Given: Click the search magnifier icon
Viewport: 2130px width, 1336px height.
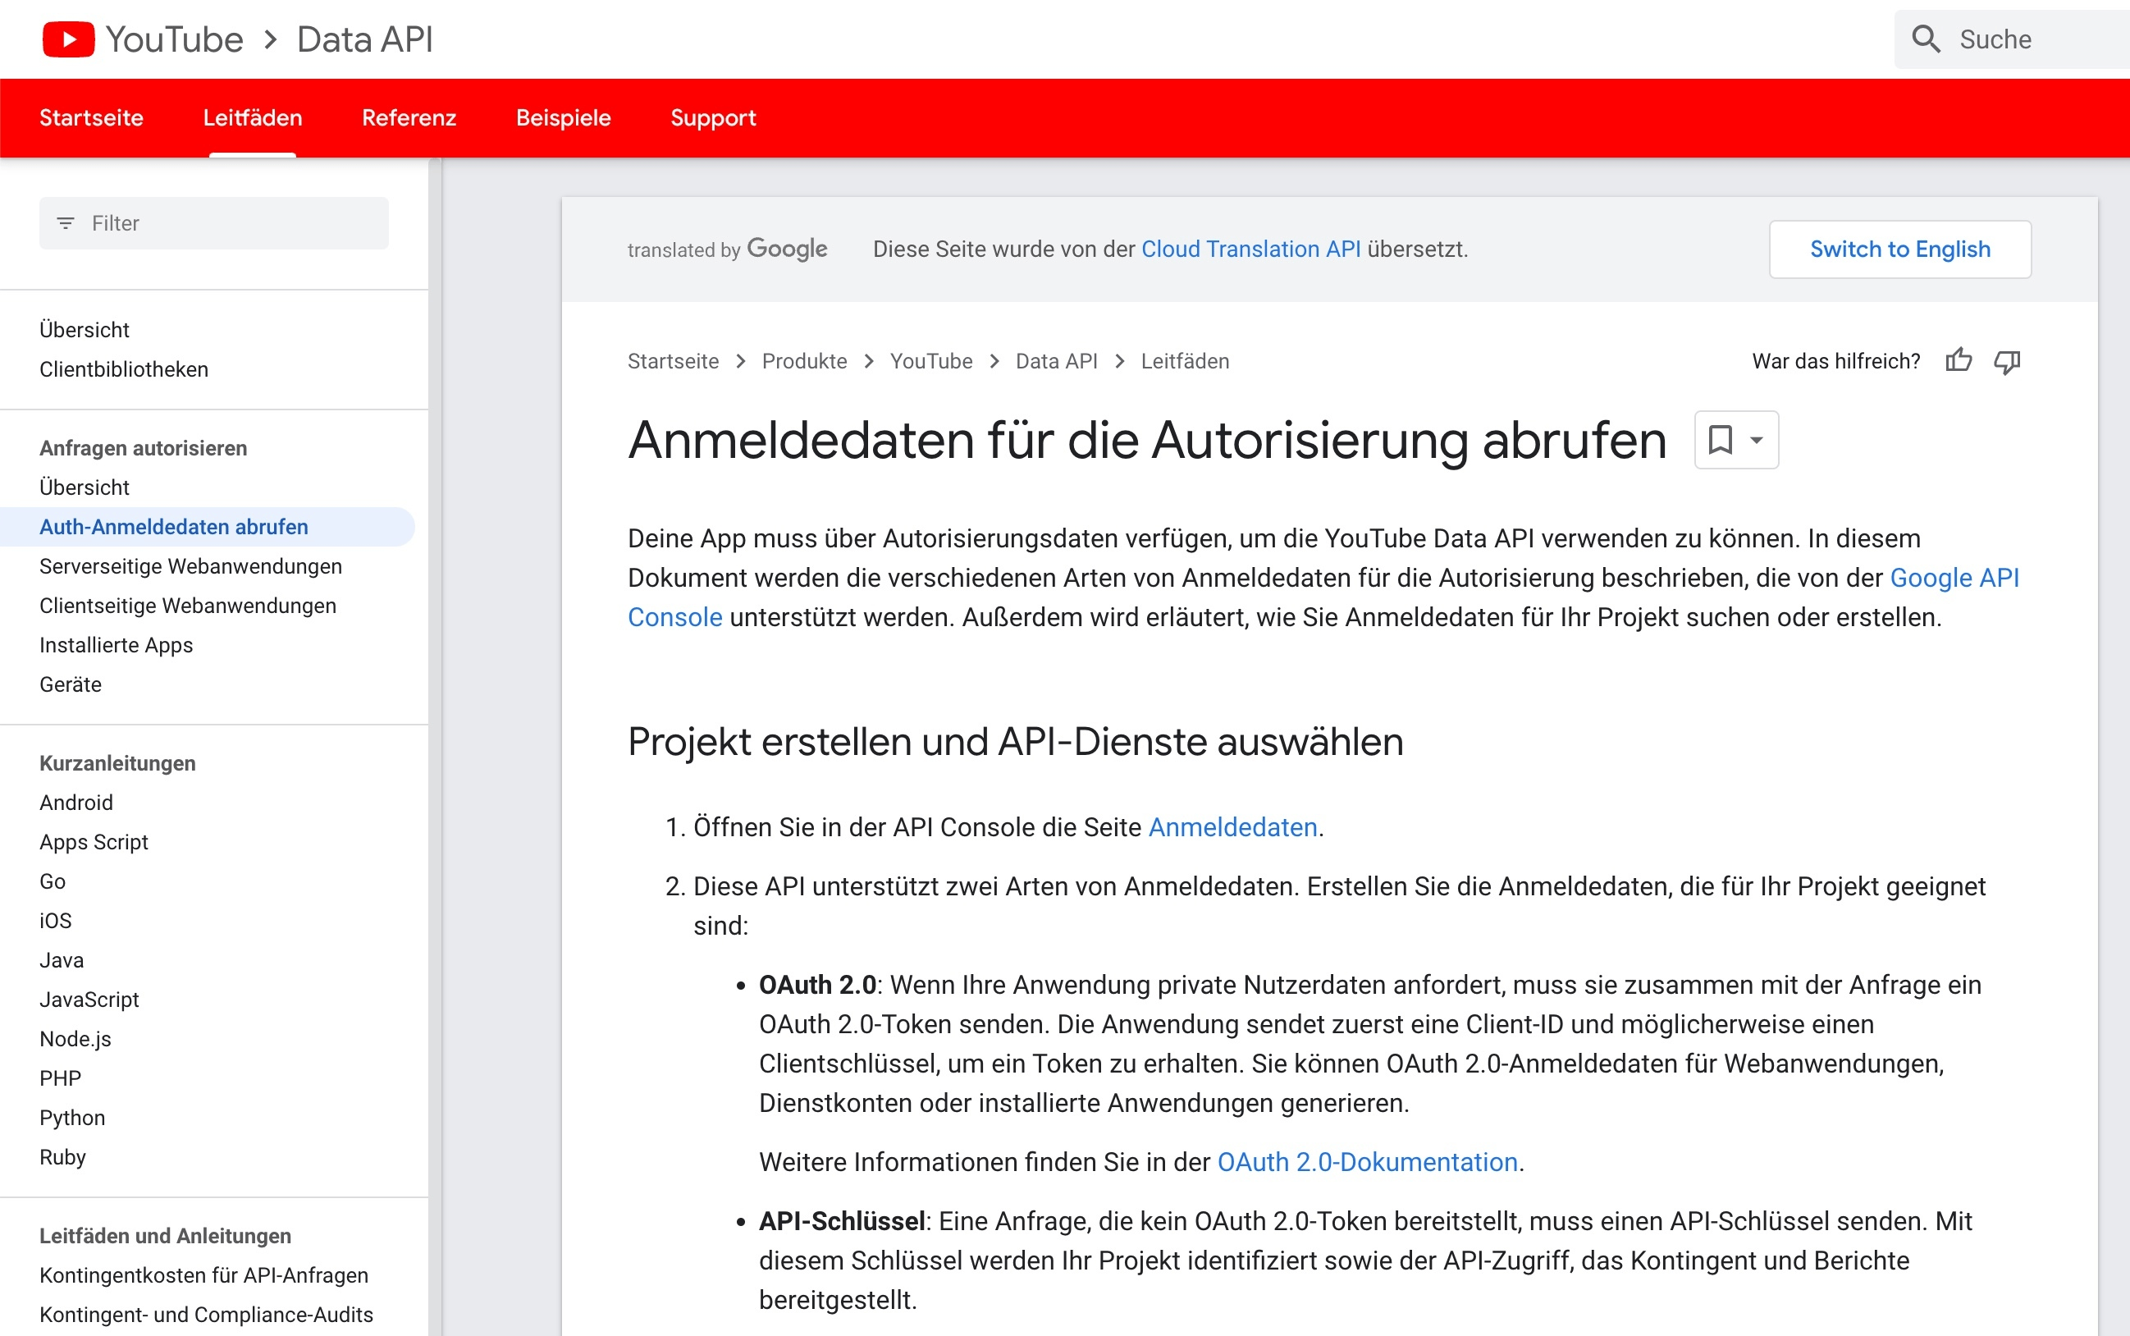Looking at the screenshot, I should pos(1926,39).
